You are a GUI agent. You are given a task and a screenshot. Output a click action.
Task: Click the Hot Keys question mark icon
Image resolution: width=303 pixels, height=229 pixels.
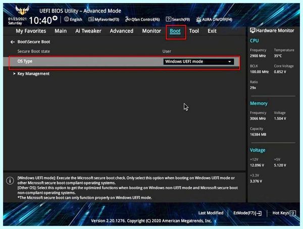(293, 213)
